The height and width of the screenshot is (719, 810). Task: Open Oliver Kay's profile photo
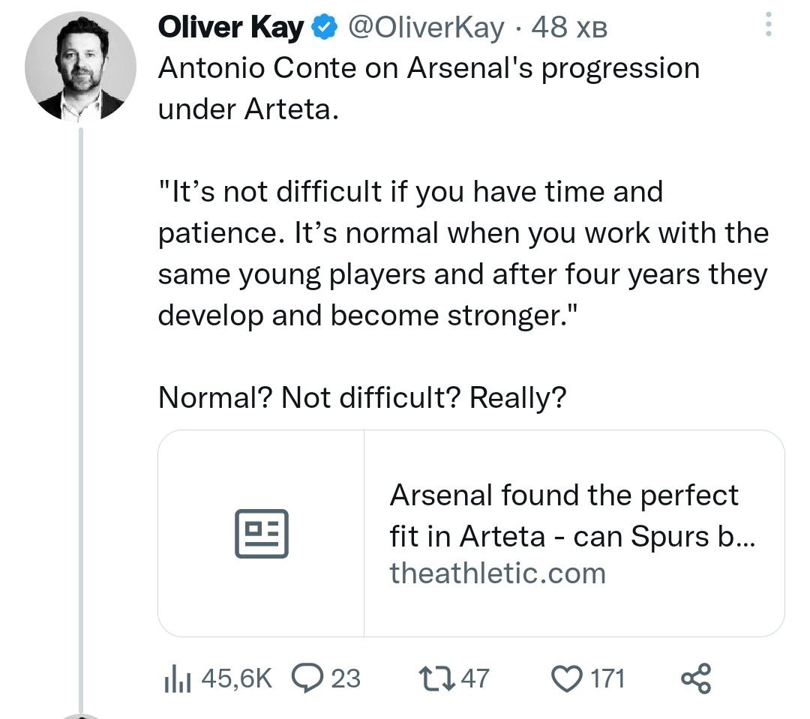point(80,65)
